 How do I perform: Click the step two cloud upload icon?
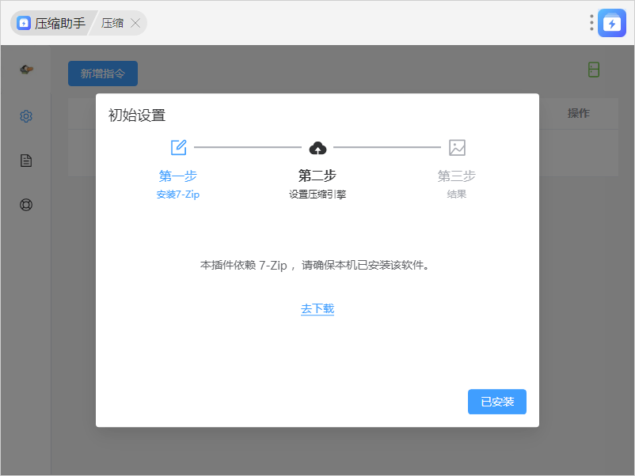click(317, 147)
